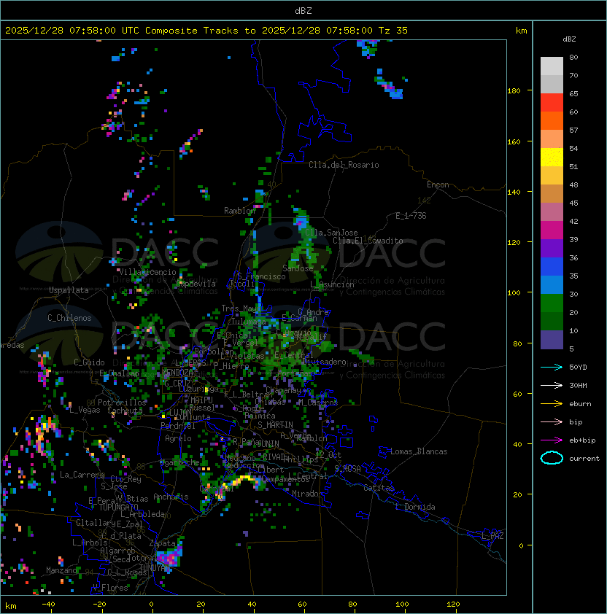Click the '160' vertical axis tick label
607x614 pixels.
coord(514,141)
